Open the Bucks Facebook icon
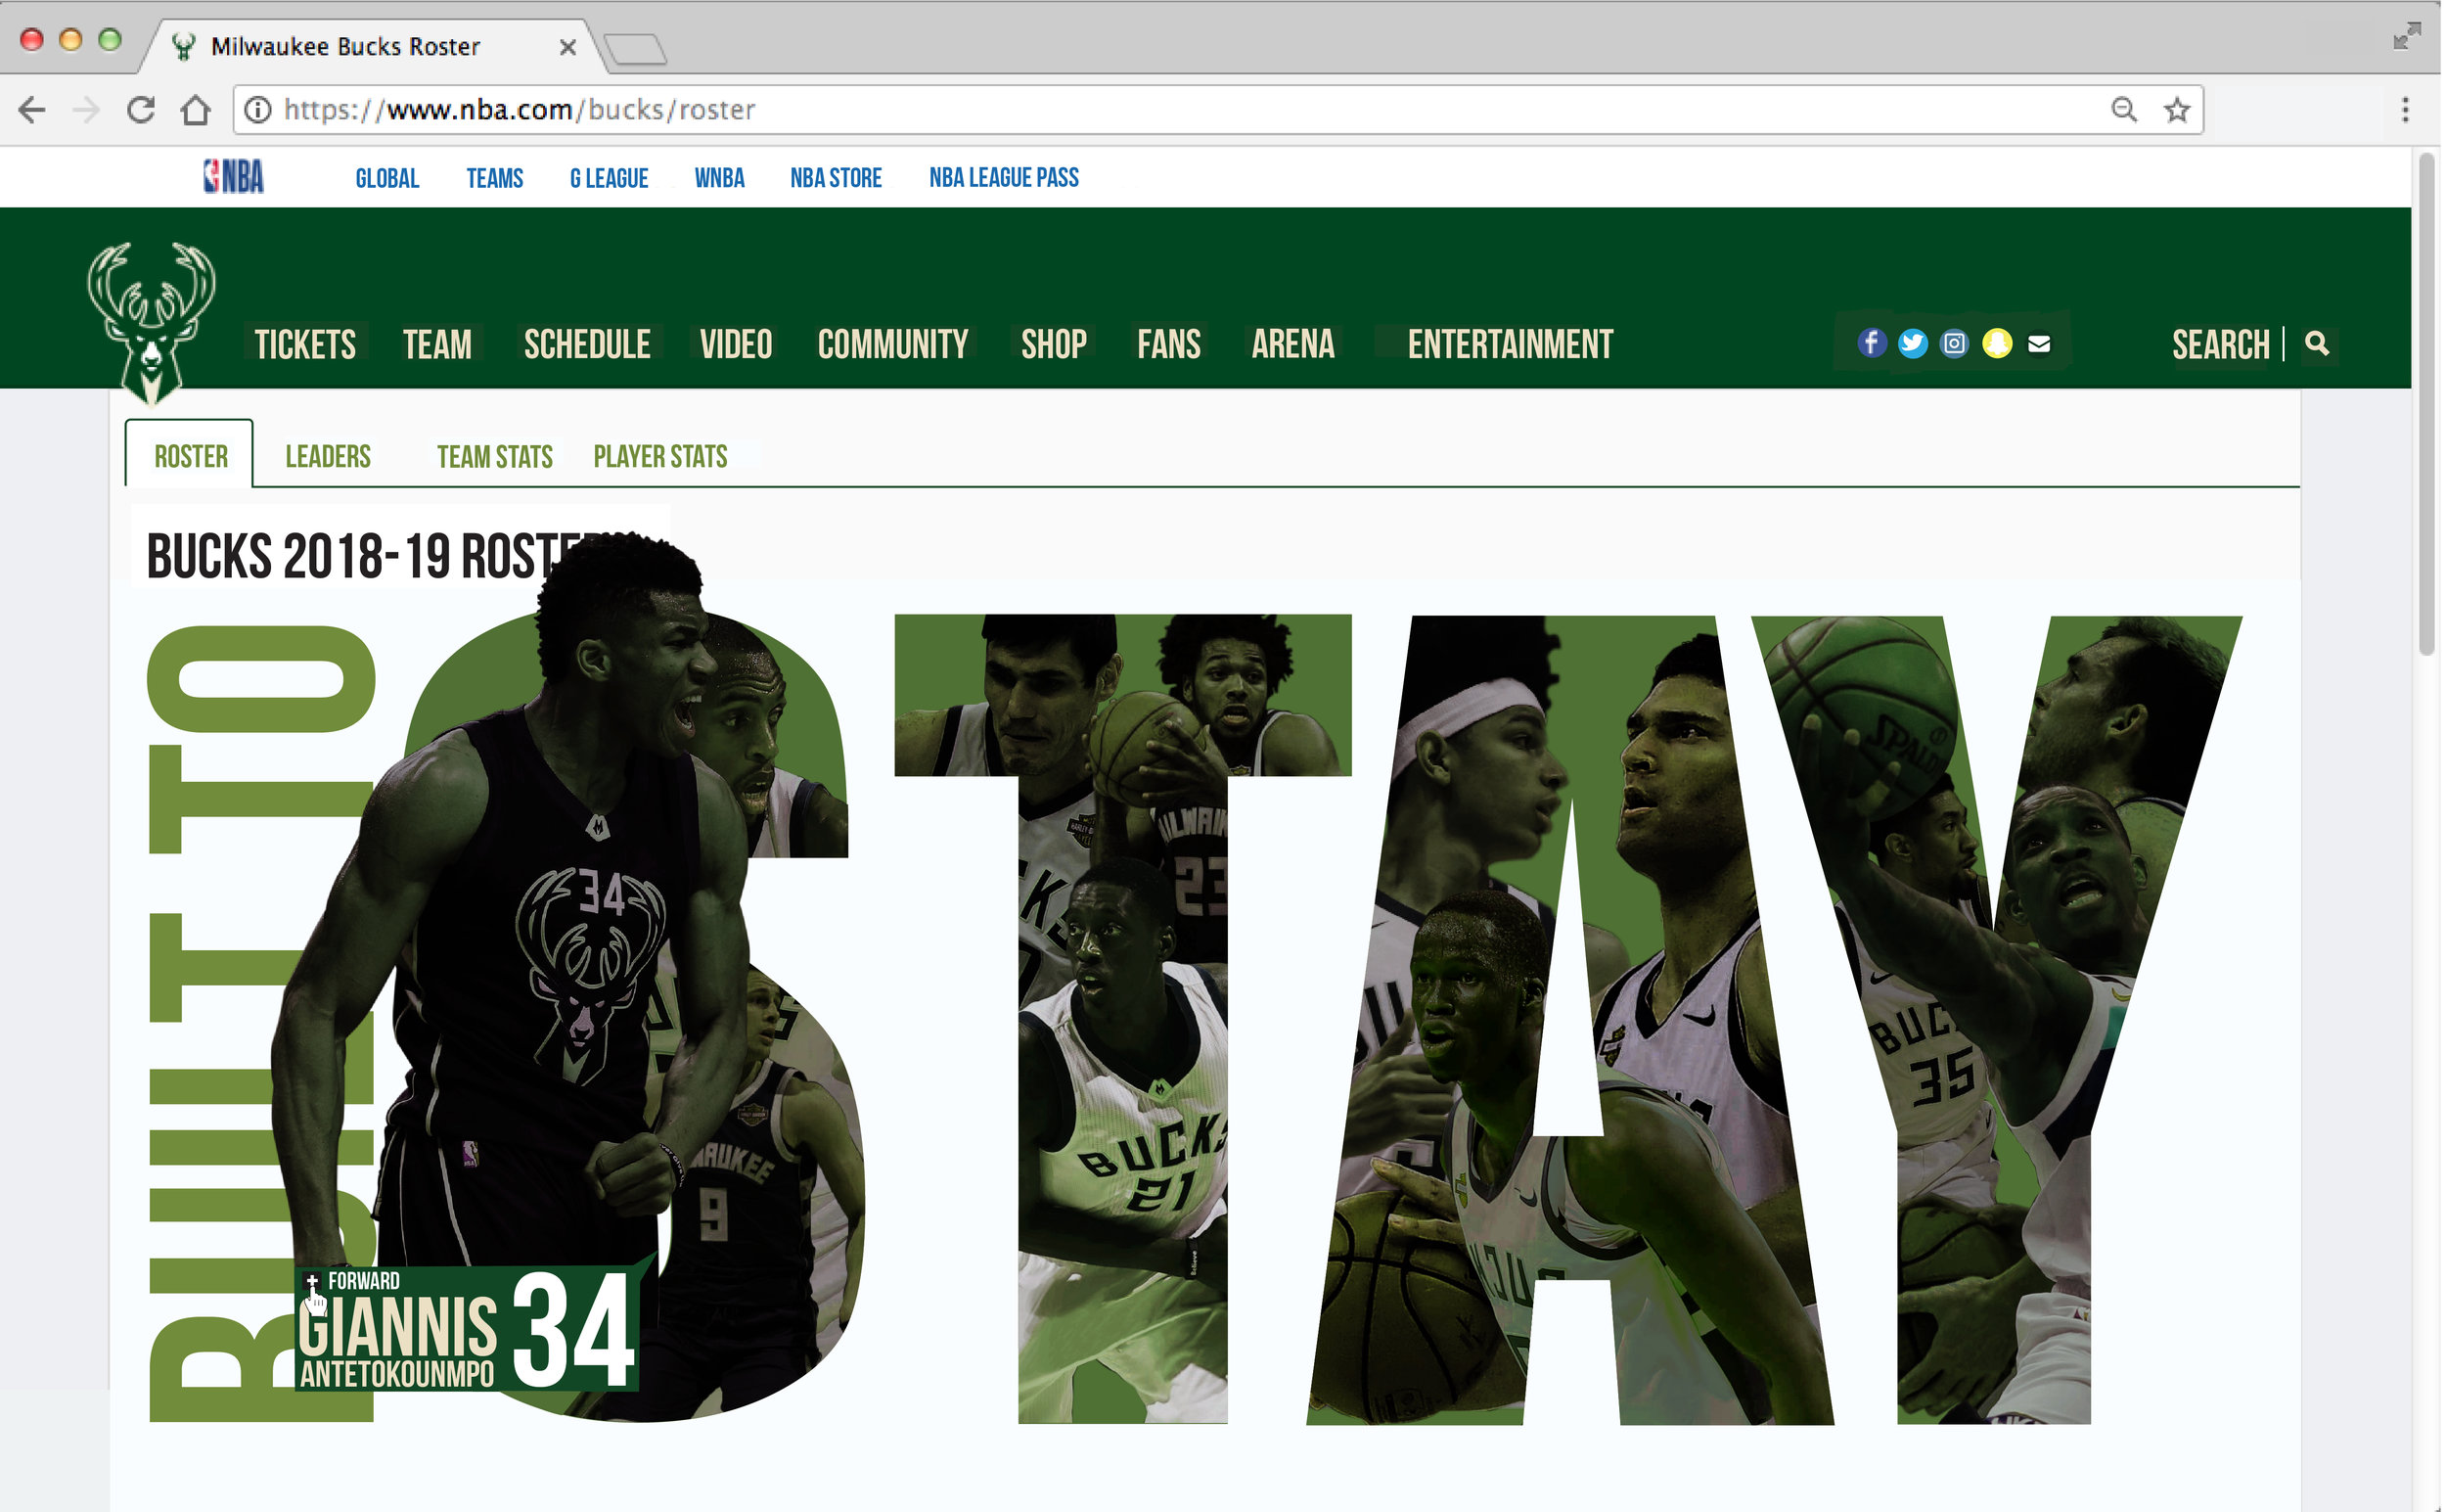Viewport: 2446px width, 1512px height. (1873, 343)
